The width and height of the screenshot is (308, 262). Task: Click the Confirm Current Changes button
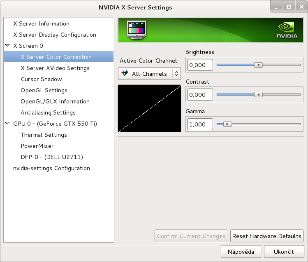(191, 236)
